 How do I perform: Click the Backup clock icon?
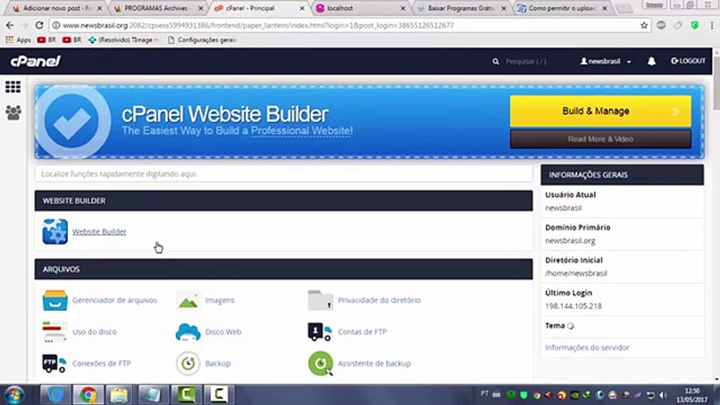pos(188,363)
